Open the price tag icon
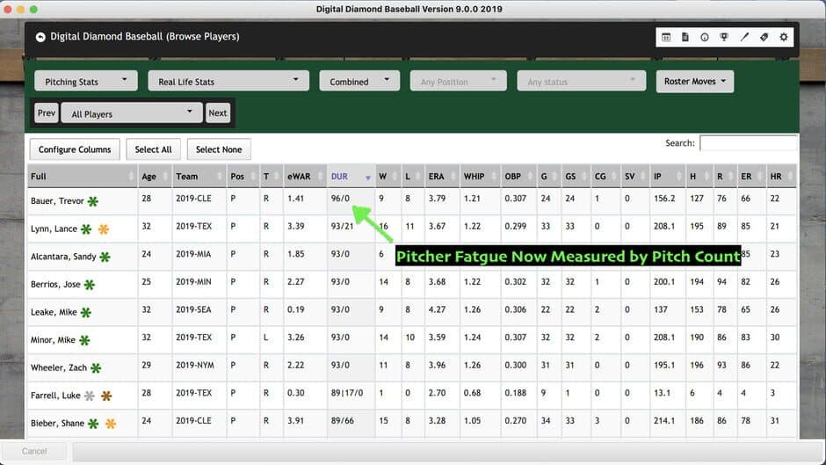This screenshot has height=465, width=826. (764, 37)
